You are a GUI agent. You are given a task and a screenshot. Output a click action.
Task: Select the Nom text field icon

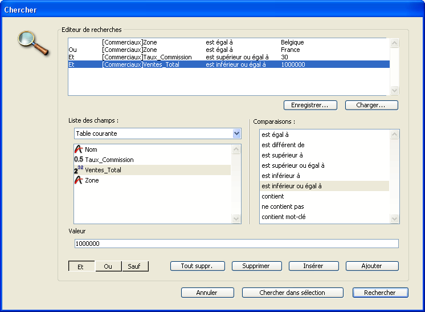(x=79, y=149)
